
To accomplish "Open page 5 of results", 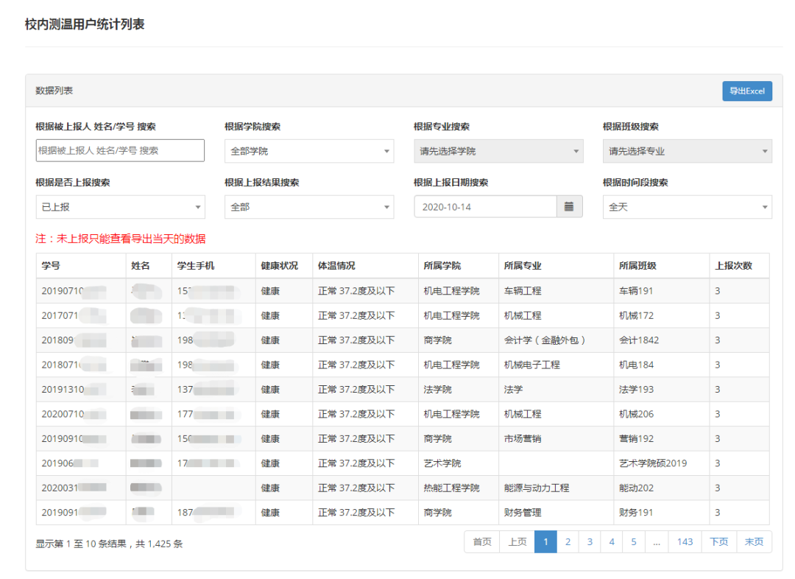I will click(634, 542).
